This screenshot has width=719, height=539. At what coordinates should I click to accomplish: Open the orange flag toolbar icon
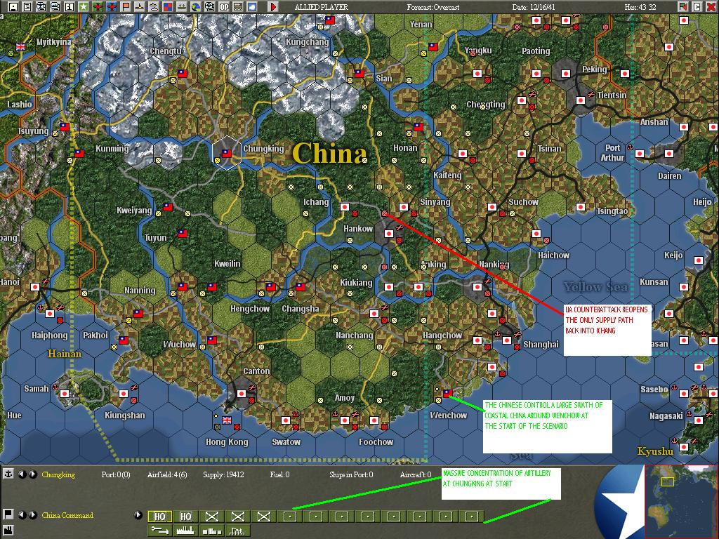pos(125,6)
